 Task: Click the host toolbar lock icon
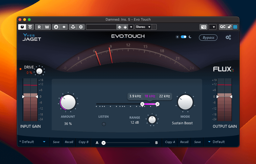(229, 27)
